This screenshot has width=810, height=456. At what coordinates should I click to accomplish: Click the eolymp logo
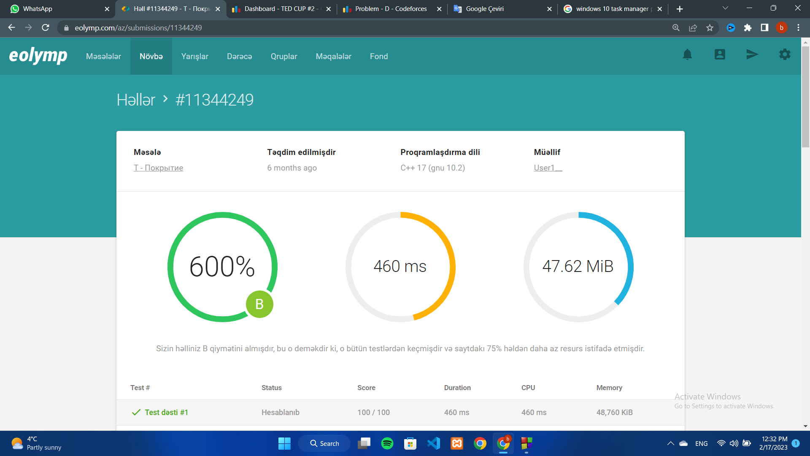click(x=38, y=56)
